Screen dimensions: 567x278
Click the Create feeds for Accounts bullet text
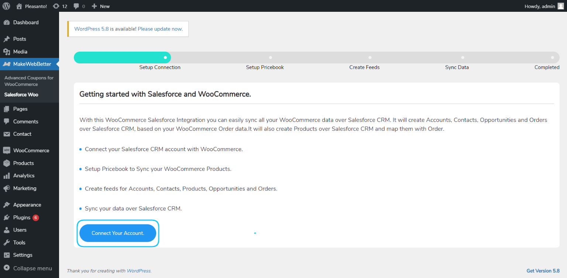pyautogui.click(x=181, y=188)
